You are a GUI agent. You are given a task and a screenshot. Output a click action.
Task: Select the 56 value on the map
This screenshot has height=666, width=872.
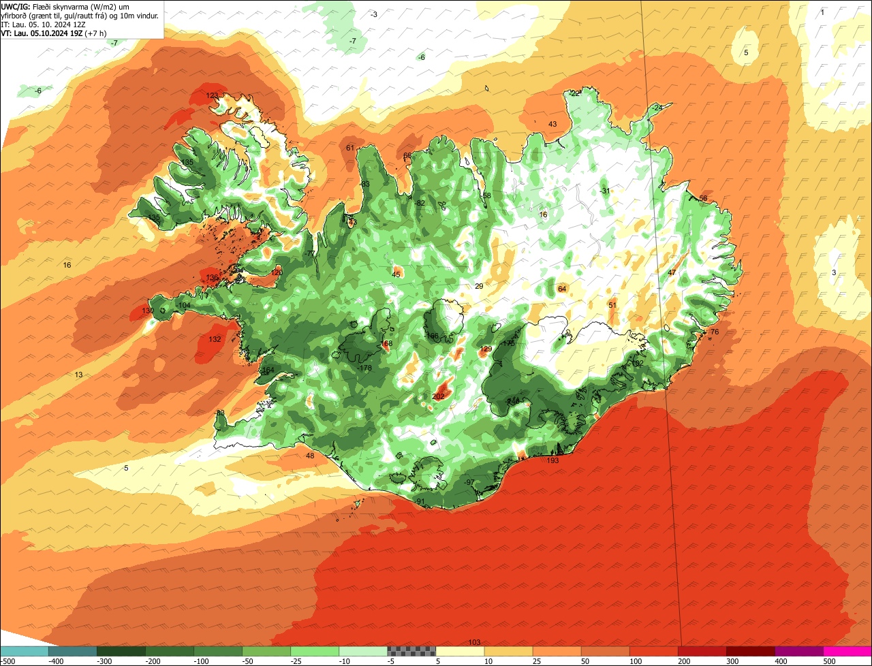click(703, 198)
